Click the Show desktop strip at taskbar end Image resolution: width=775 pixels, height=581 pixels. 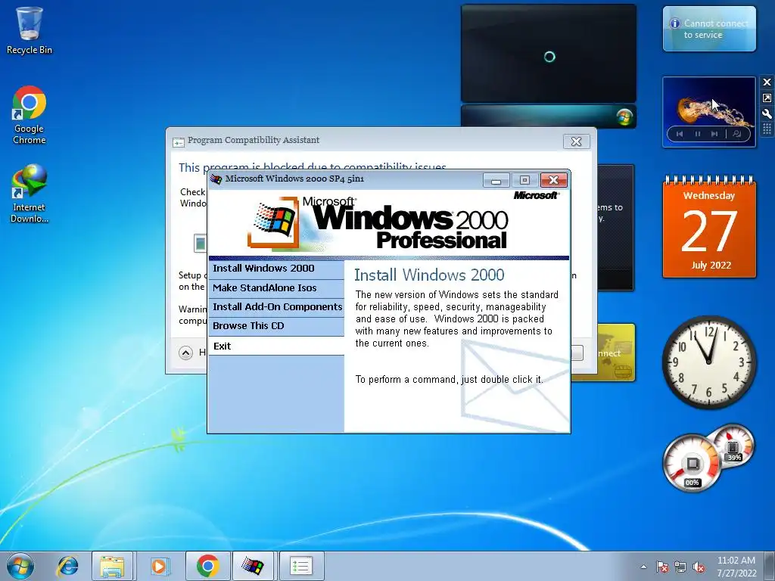pyautogui.click(x=770, y=566)
